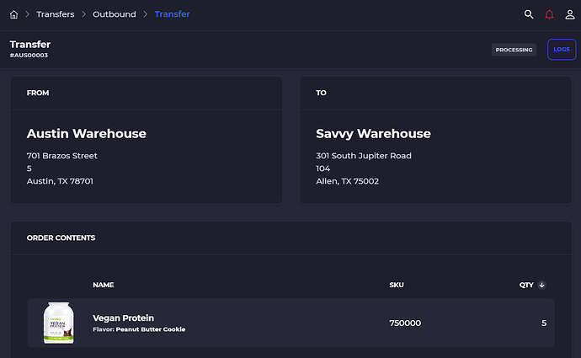Navigate to Outbound breadcrumb link

coord(115,14)
